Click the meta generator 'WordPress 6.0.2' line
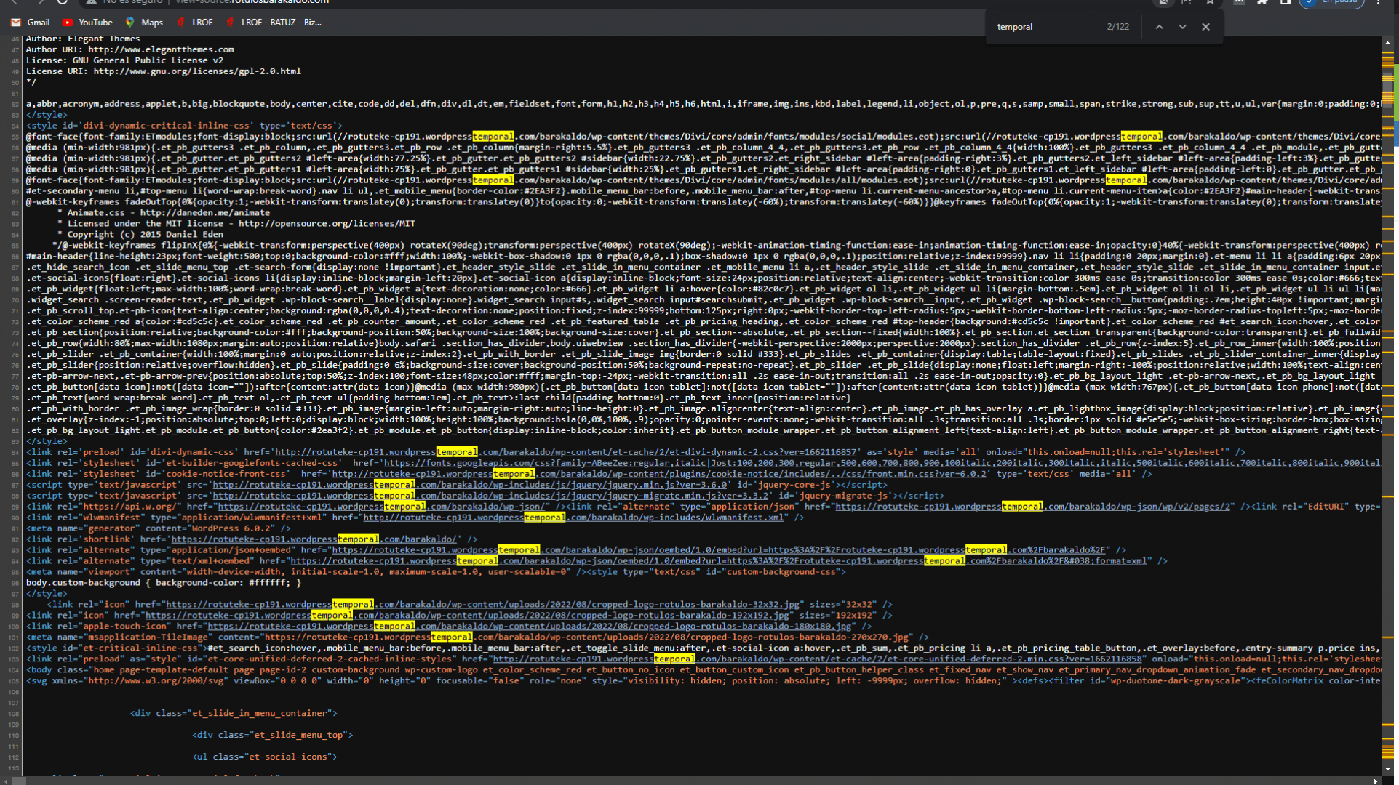Image resolution: width=1399 pixels, height=785 pixels. [x=159, y=528]
